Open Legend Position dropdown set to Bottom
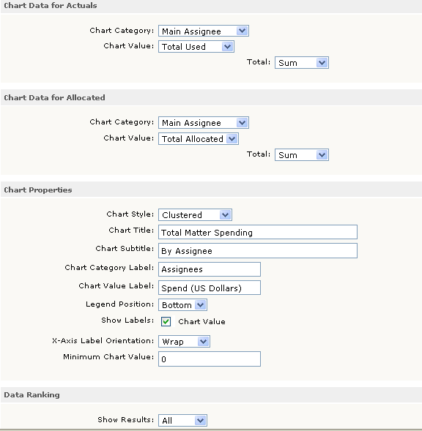The height and width of the screenshot is (431, 422). click(182, 305)
